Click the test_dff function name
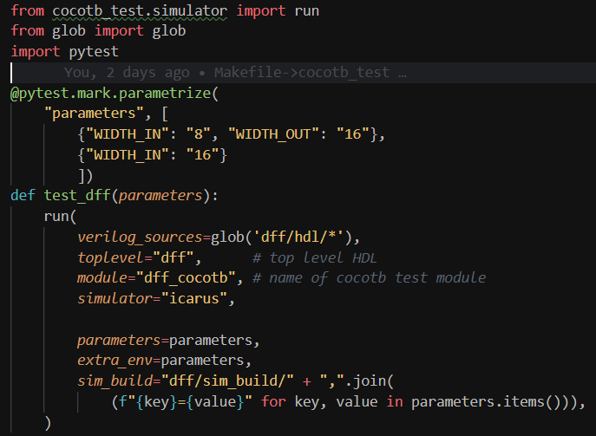Image resolution: width=596 pixels, height=436 pixels. tap(77, 195)
